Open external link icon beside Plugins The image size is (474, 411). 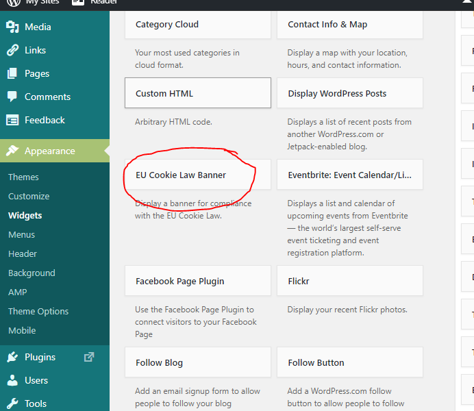[88, 357]
